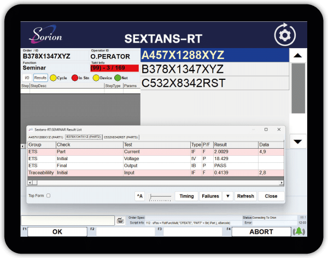The height and width of the screenshot is (258, 328).
Task: Click the yellow Device indicator
Action: pyautogui.click(x=96, y=78)
